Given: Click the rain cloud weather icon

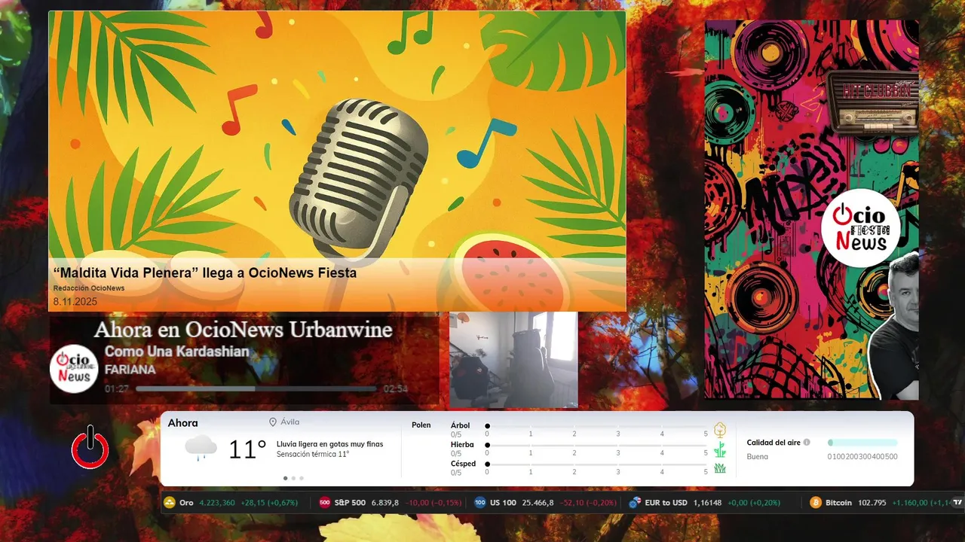Looking at the screenshot, I should [x=201, y=449].
